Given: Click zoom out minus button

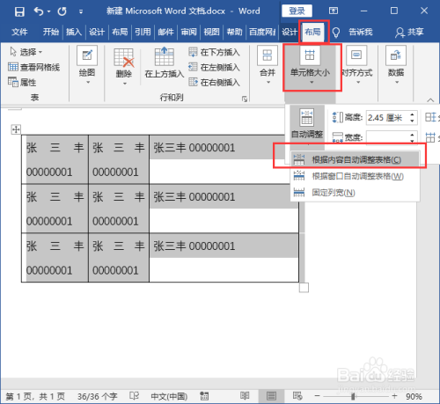Looking at the screenshot, I should (317, 396).
